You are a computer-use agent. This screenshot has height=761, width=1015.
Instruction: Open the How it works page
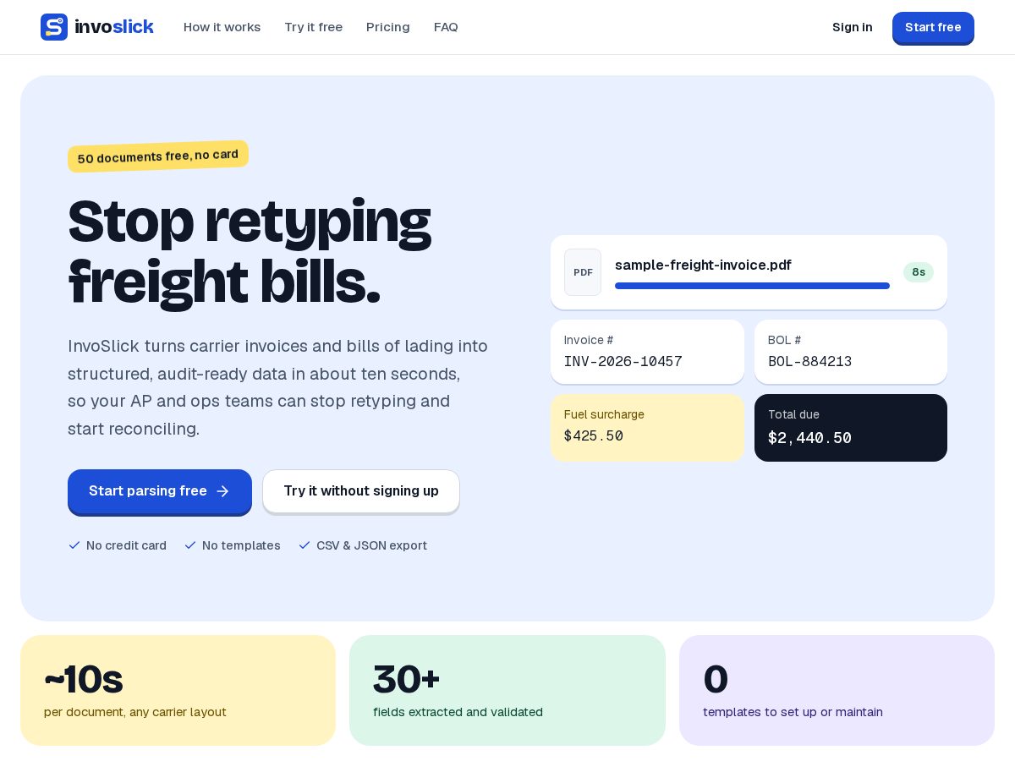(x=222, y=27)
